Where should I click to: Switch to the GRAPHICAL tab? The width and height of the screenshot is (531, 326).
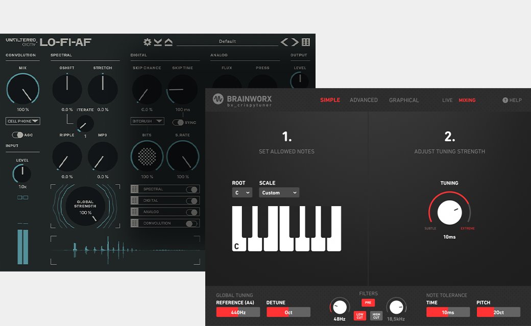click(404, 100)
